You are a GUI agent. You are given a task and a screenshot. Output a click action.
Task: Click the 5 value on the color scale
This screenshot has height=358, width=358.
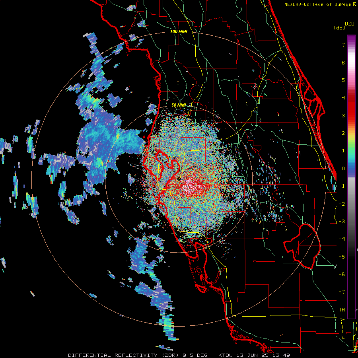click(343, 80)
